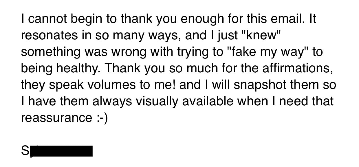Click the black redacted signature bar

click(62, 151)
